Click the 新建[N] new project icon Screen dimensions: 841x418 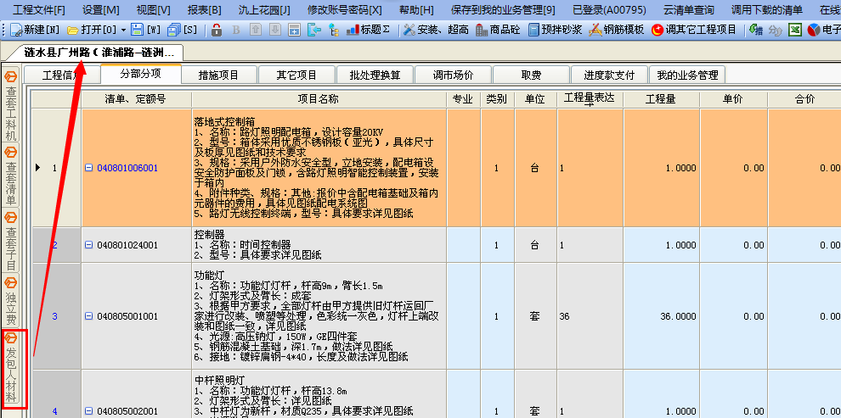17,30
